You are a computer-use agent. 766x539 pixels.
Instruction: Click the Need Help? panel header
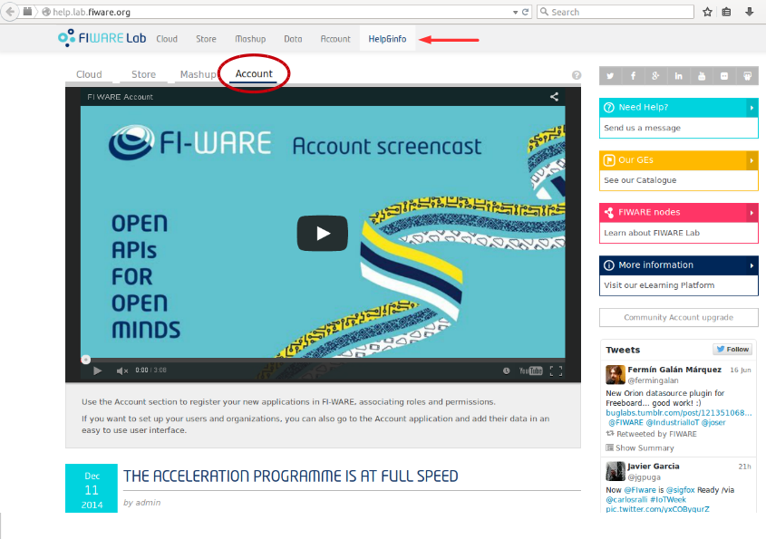tap(679, 108)
